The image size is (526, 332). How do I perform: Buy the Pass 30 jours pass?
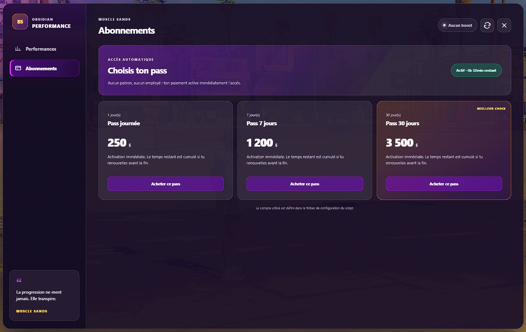point(444,184)
